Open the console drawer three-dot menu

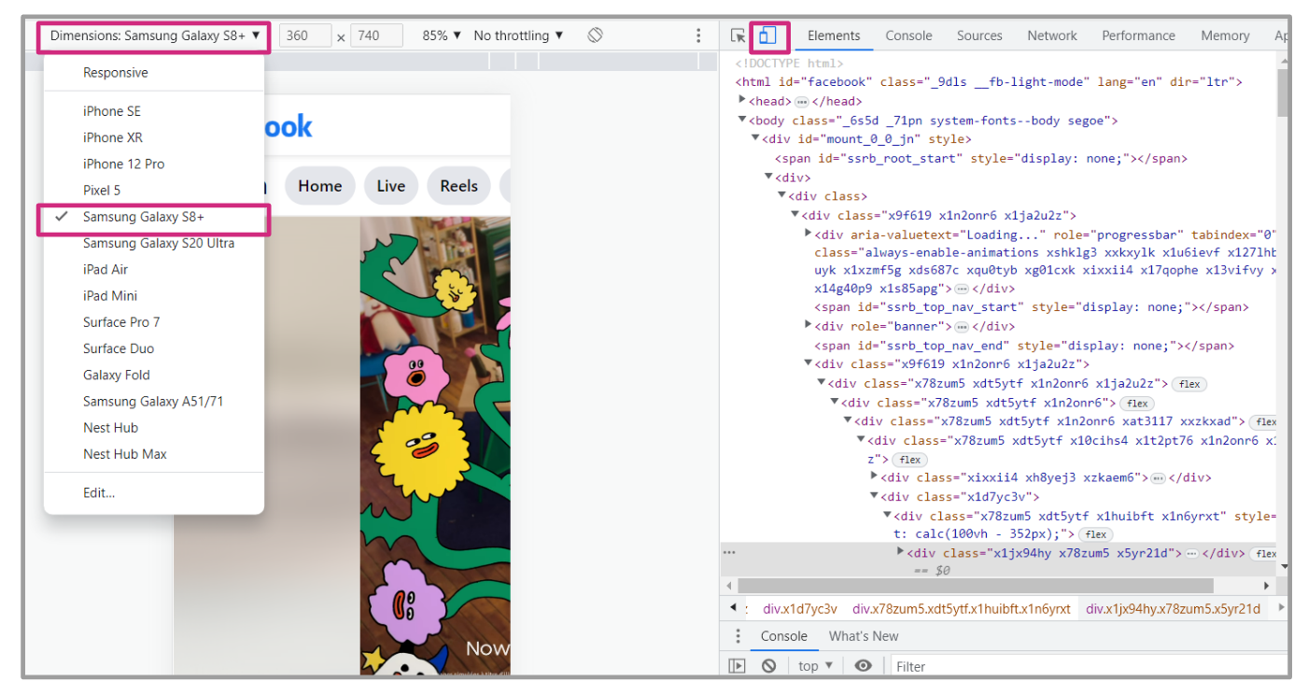point(738,636)
